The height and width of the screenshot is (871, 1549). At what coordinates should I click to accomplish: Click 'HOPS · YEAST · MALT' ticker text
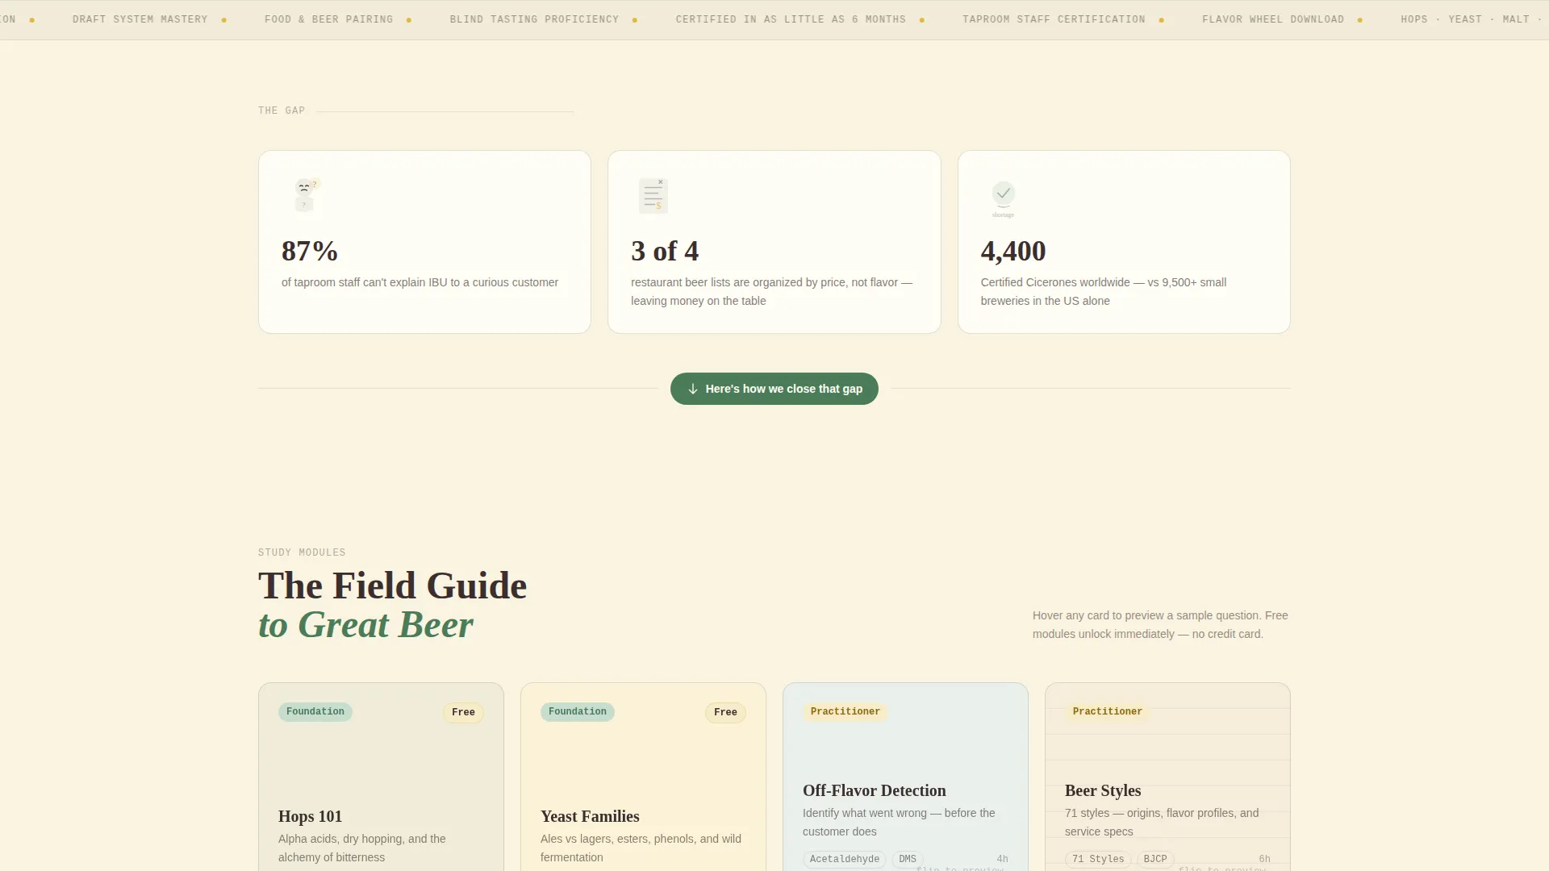pos(1465,19)
